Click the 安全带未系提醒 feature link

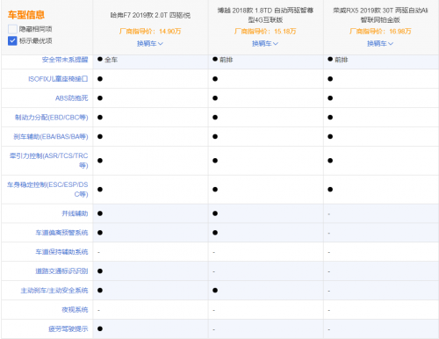[x=65, y=60]
